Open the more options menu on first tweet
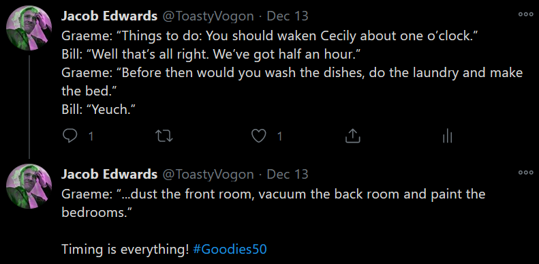The height and width of the screenshot is (264, 539). click(x=525, y=14)
